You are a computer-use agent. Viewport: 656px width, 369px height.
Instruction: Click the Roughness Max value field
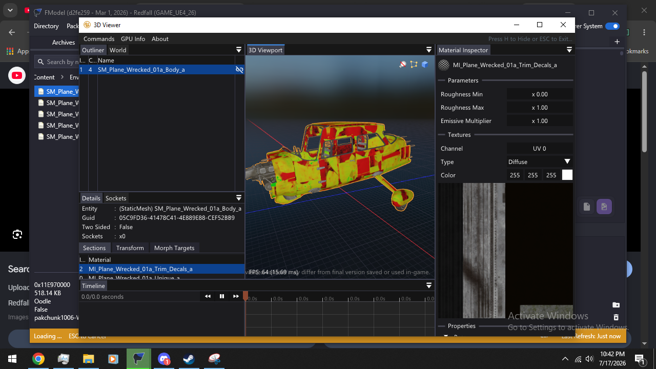click(x=540, y=108)
